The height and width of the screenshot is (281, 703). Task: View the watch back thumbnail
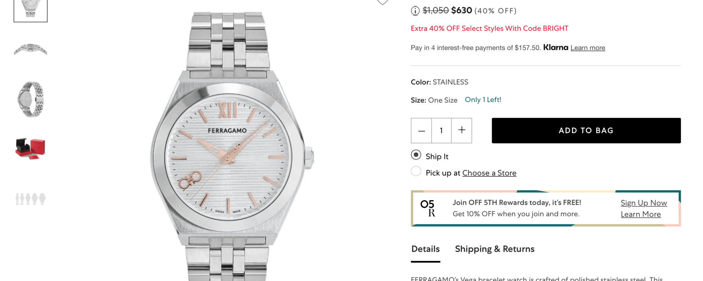(30, 99)
